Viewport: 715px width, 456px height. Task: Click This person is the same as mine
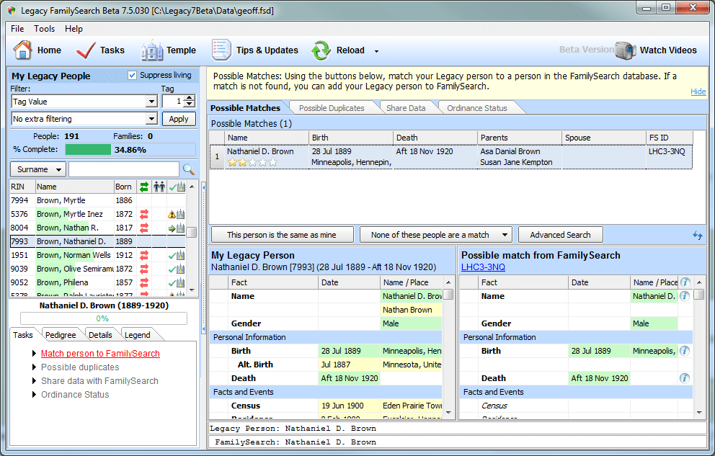[282, 235]
